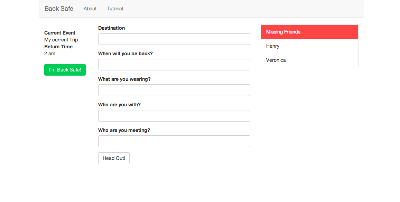Click the 'When will you be back?' input box
Viewport: 400px width, 202px height.
tap(174, 65)
